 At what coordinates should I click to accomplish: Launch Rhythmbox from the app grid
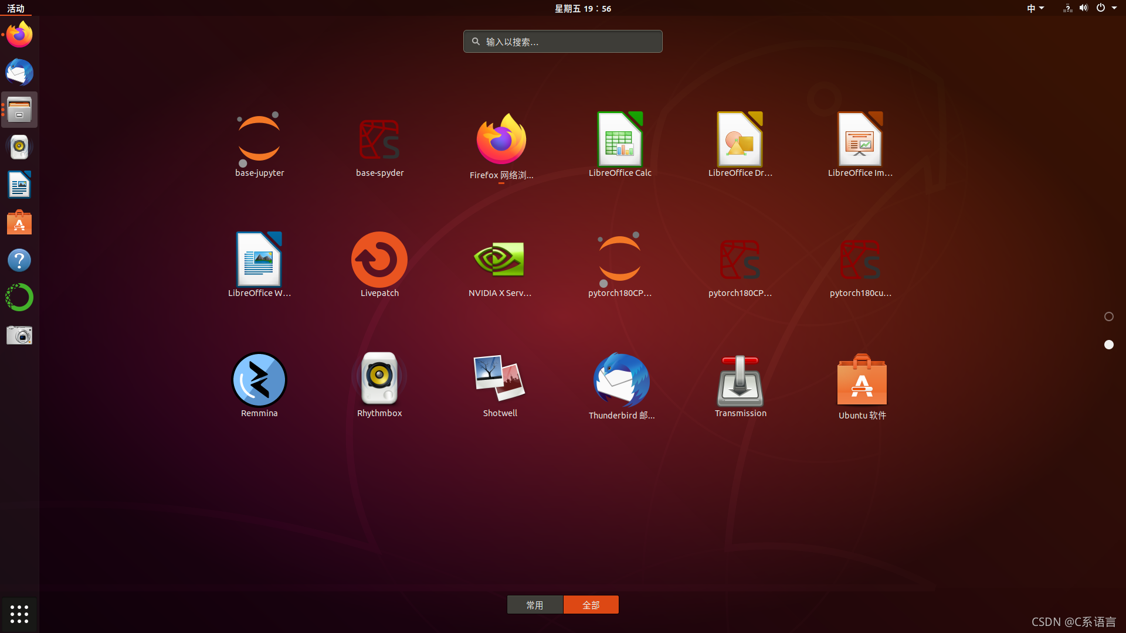coord(379,385)
